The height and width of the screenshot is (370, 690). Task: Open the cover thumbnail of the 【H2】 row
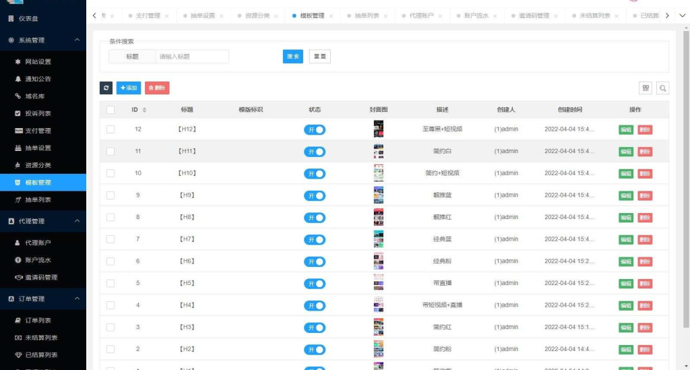click(x=379, y=349)
